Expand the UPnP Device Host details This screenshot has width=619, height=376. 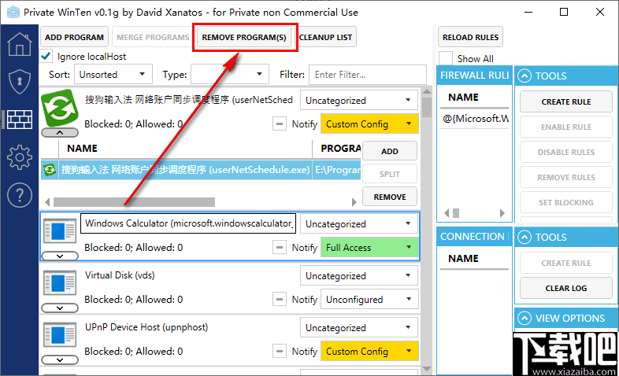60,359
